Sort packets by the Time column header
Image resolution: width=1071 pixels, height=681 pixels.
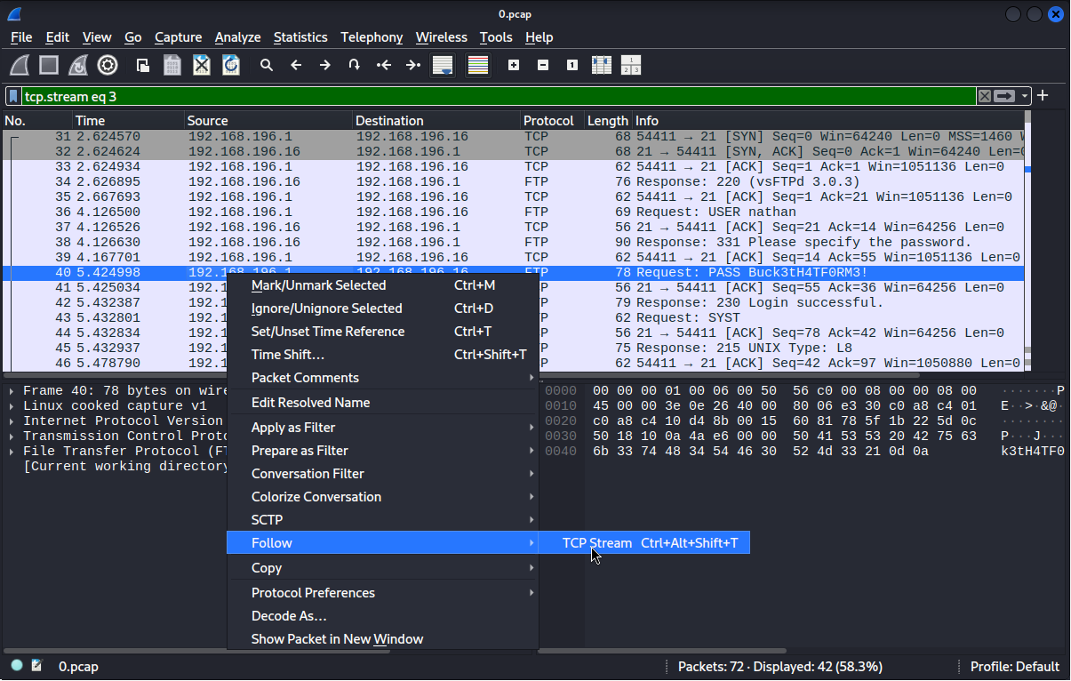(128, 121)
